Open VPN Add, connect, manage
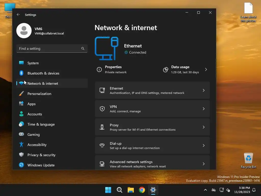261x196 pixels. tap(152, 109)
